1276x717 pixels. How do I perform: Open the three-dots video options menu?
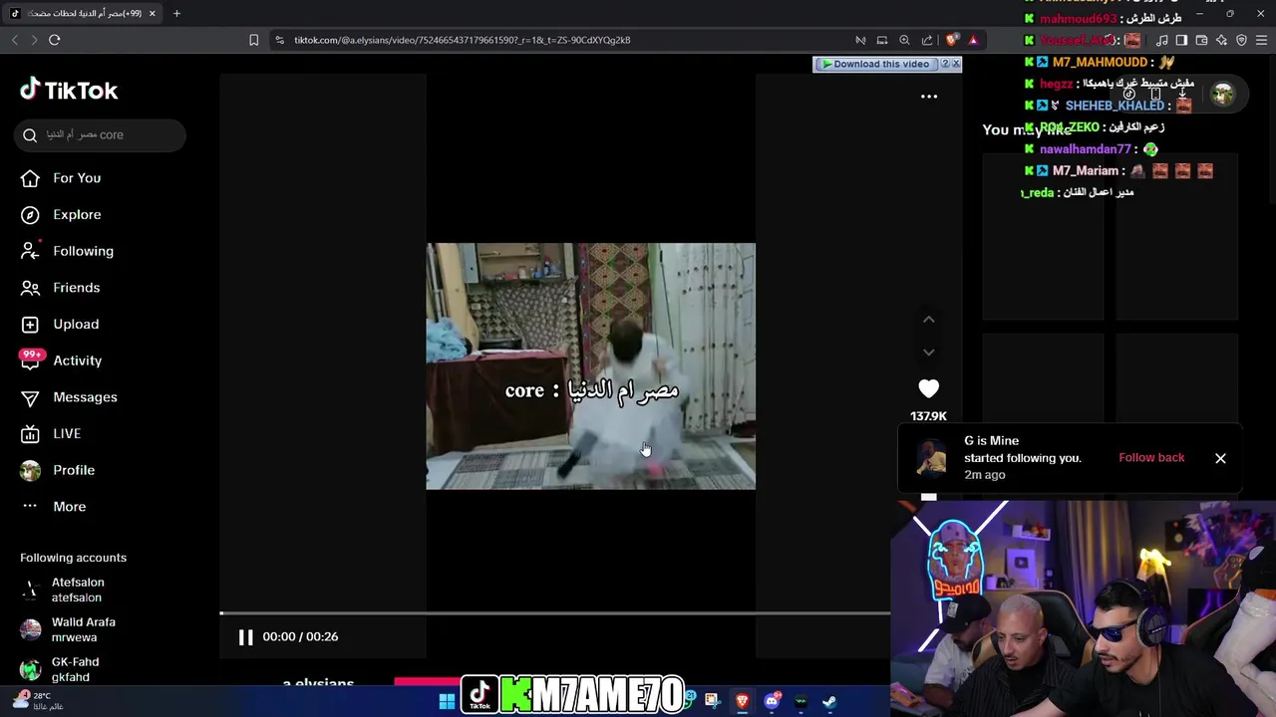tap(929, 97)
